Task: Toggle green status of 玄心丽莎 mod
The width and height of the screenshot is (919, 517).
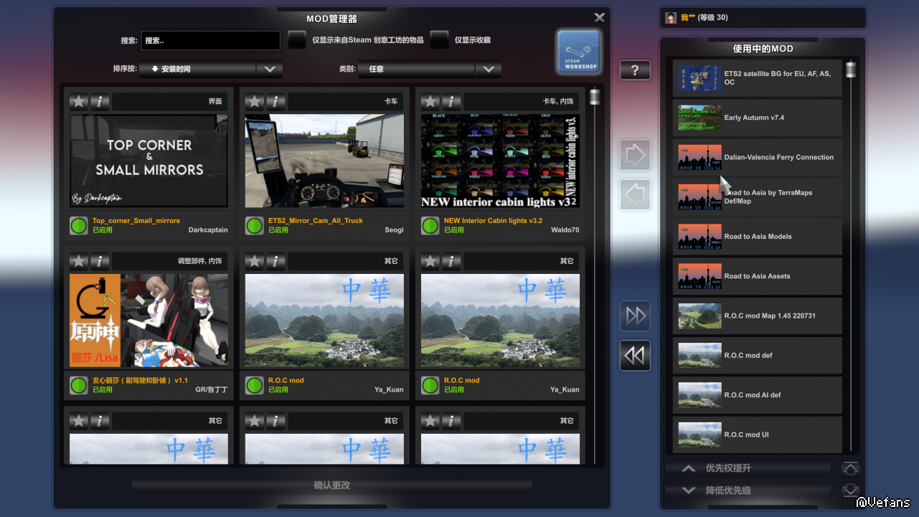Action: (79, 385)
